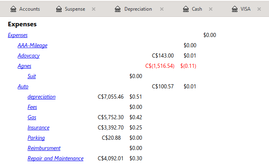Click the C$3,392.70 Insurance amount
The width and height of the screenshot is (269, 164).
click(110, 128)
